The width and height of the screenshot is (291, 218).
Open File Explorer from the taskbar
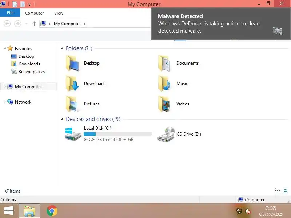(x=29, y=211)
